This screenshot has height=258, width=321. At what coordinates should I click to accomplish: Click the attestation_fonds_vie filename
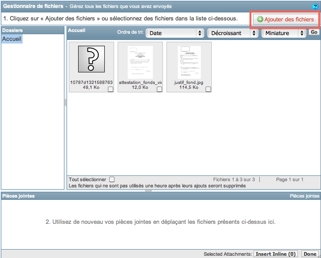(140, 82)
